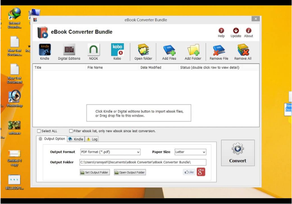The height and width of the screenshot is (204, 292).
Task: Switch to the Output Option tab
Action: 52,139
